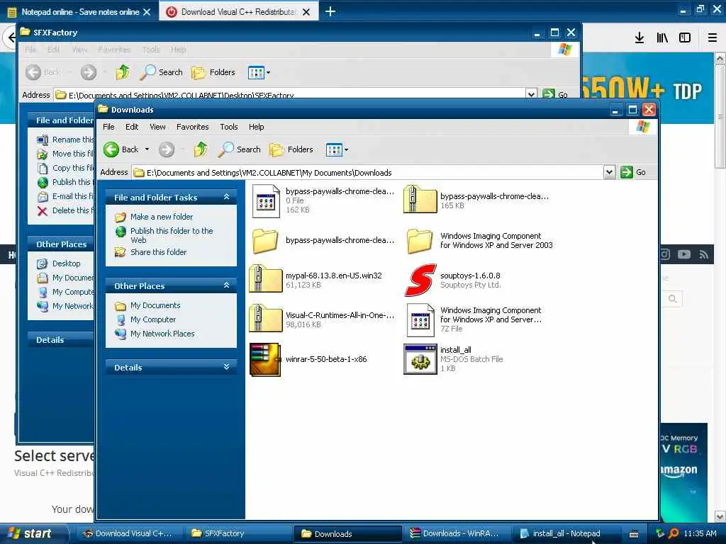The width and height of the screenshot is (726, 544).
Task: Open browser library icon
Action: click(x=662, y=38)
